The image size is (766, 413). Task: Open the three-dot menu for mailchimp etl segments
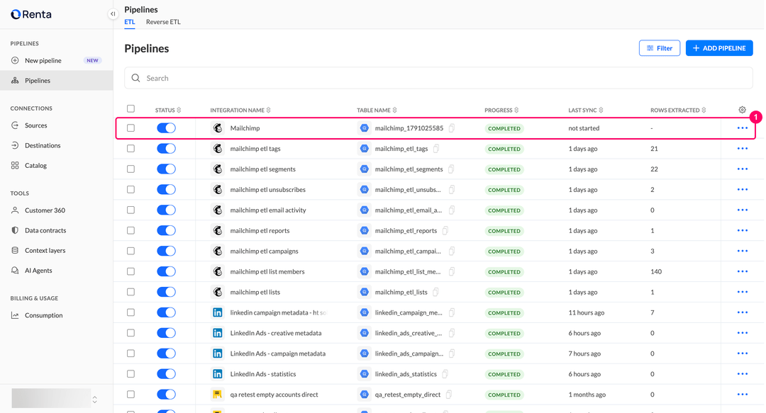pyautogui.click(x=742, y=169)
